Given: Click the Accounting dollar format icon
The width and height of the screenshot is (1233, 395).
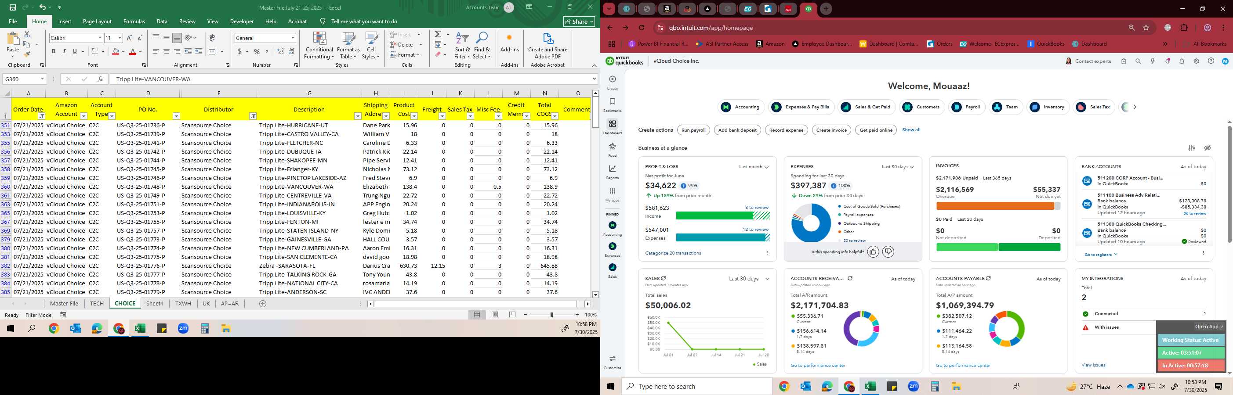Looking at the screenshot, I should pos(239,52).
